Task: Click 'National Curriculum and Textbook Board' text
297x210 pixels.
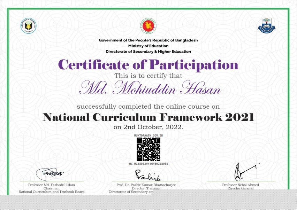Action: pos(52,192)
